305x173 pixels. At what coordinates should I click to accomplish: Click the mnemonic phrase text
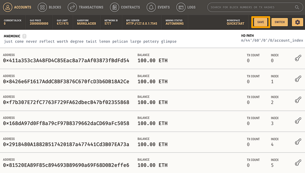(90, 42)
